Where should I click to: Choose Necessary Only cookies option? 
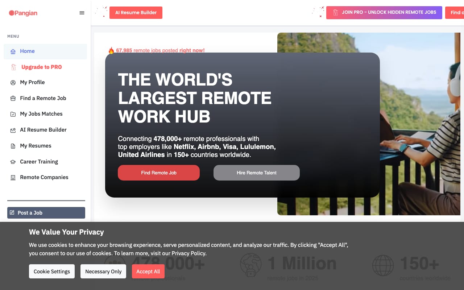(103, 272)
